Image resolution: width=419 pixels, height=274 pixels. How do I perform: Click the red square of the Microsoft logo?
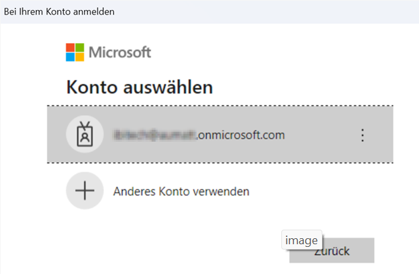pos(70,48)
